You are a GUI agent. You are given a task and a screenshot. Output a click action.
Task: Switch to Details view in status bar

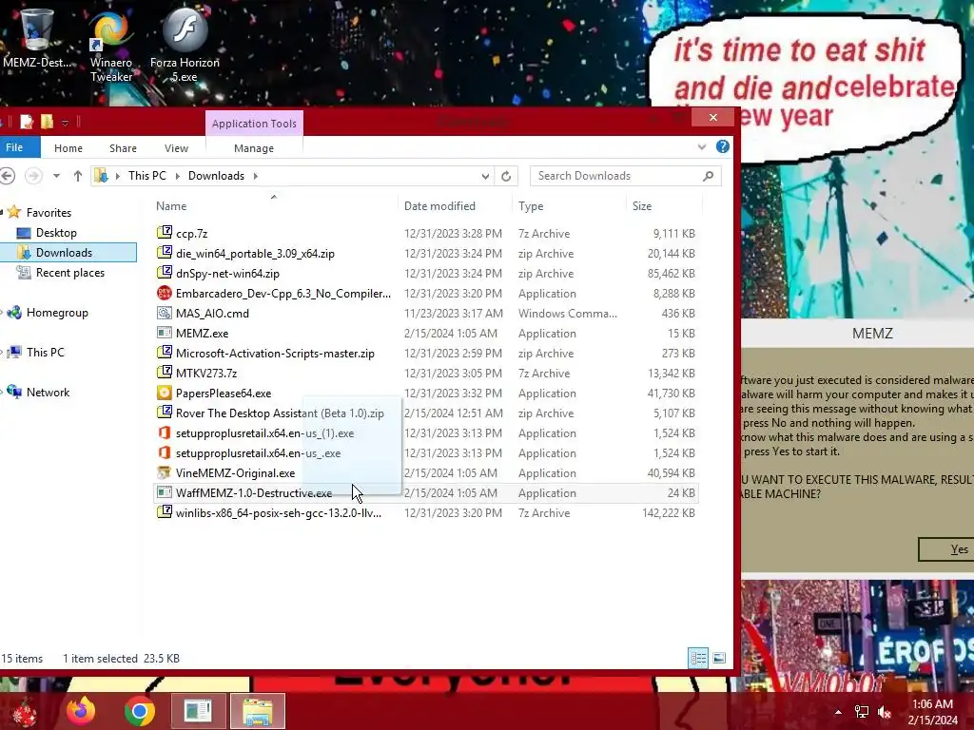698,658
